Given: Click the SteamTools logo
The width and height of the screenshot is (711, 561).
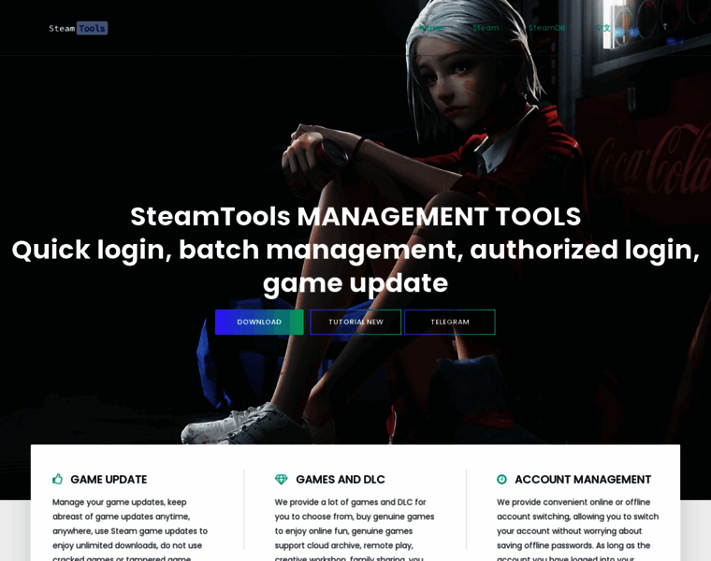Looking at the screenshot, I should tap(78, 28).
